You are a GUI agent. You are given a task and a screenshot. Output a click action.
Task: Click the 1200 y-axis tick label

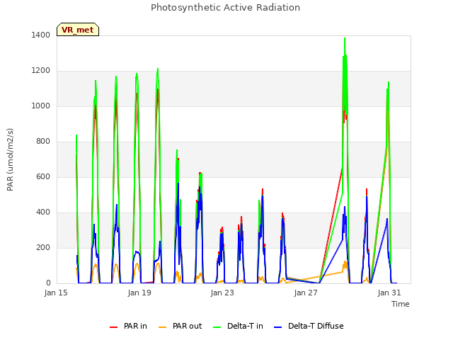pyautogui.click(x=41, y=71)
